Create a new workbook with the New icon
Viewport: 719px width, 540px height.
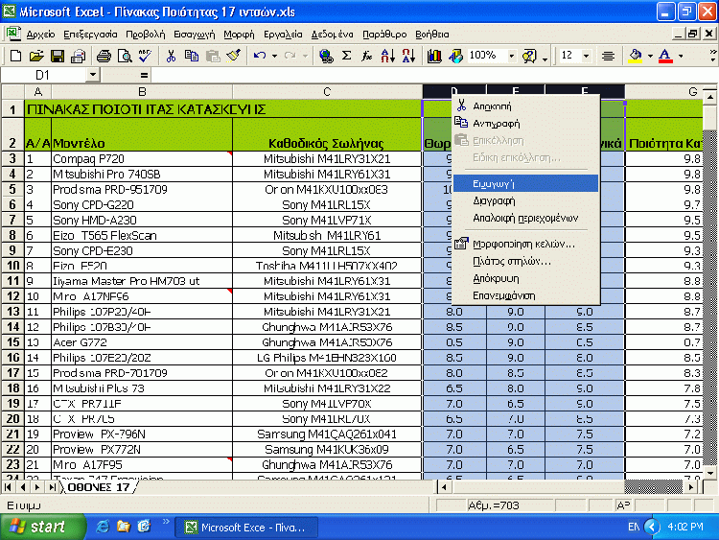click(x=15, y=56)
